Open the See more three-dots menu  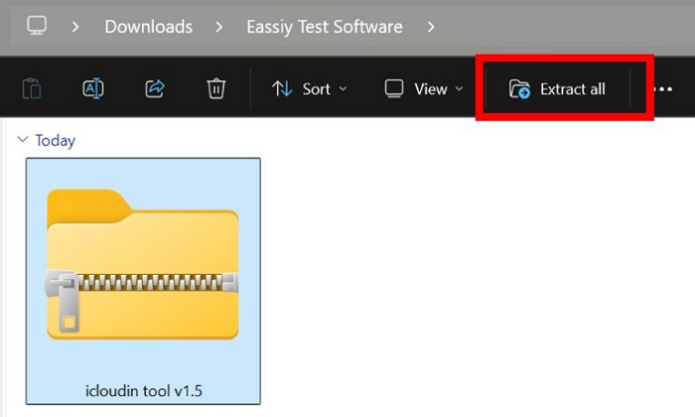point(663,89)
